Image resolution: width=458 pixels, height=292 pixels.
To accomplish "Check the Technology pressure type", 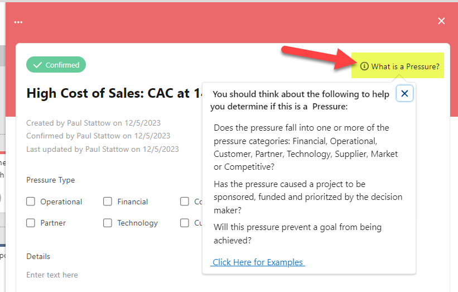I will pos(108,223).
